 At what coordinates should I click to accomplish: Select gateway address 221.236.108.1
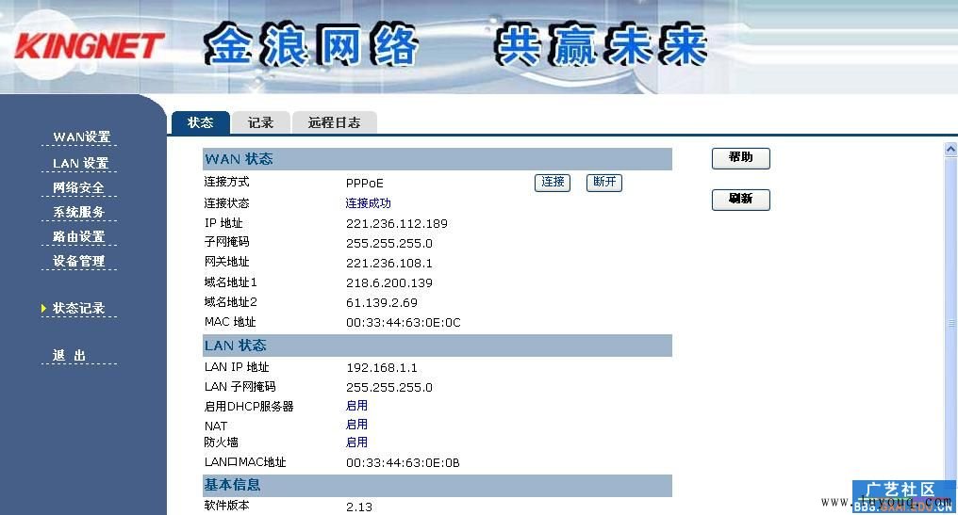(x=389, y=264)
